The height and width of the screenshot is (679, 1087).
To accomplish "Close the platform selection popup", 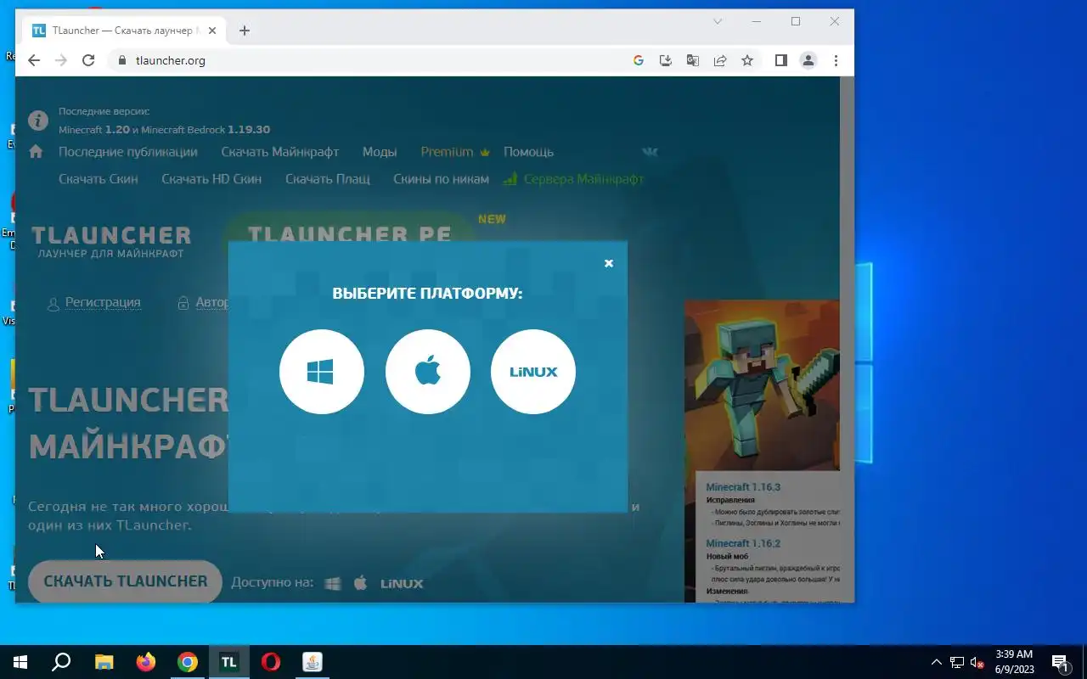I will point(609,263).
